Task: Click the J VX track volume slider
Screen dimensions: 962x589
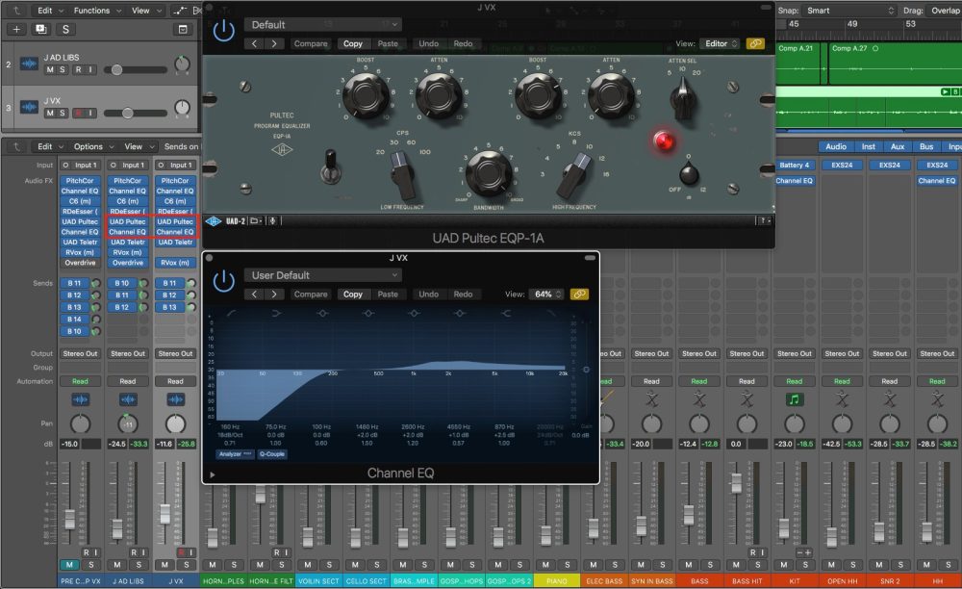Action: coord(130,113)
